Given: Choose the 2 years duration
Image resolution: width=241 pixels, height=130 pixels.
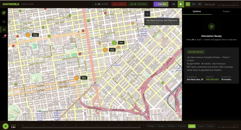Looking at the screenshot, I should pos(201,126).
